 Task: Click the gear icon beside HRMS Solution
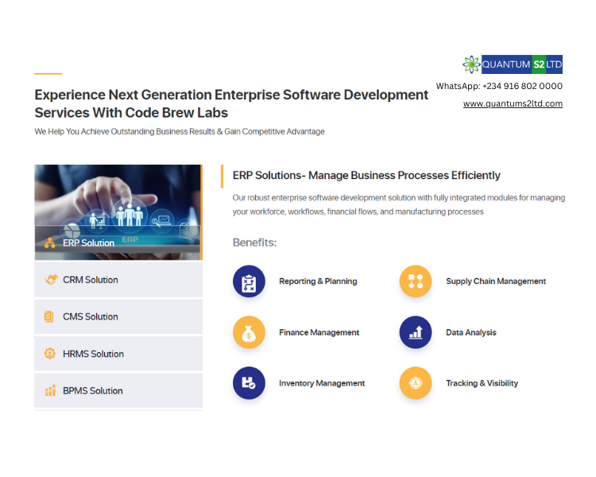[x=50, y=354]
